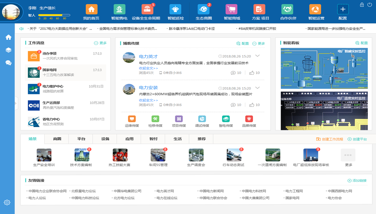
Task: Expand the collapsed left sidebar arrow
Action: pos(16,104)
